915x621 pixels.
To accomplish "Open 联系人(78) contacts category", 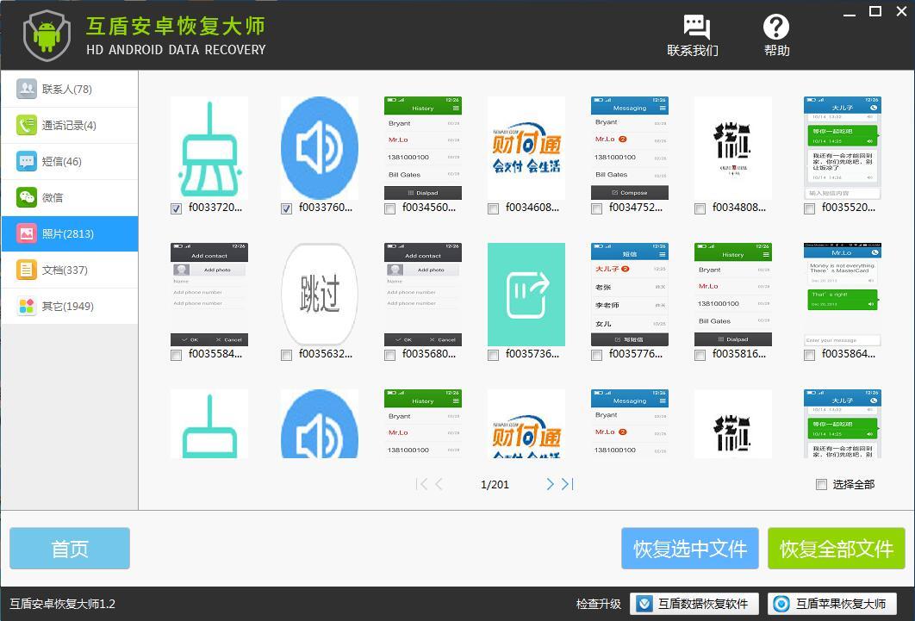I will click(x=69, y=90).
